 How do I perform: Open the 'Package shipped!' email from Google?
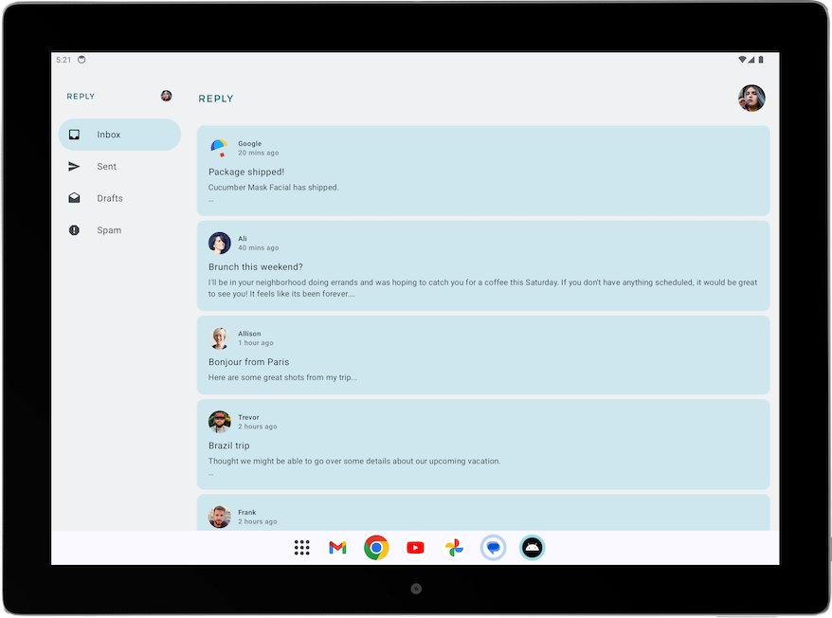482,171
